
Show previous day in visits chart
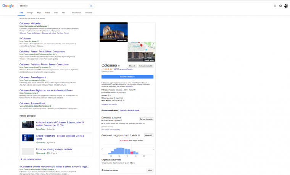pyautogui.click(x=102, y=149)
